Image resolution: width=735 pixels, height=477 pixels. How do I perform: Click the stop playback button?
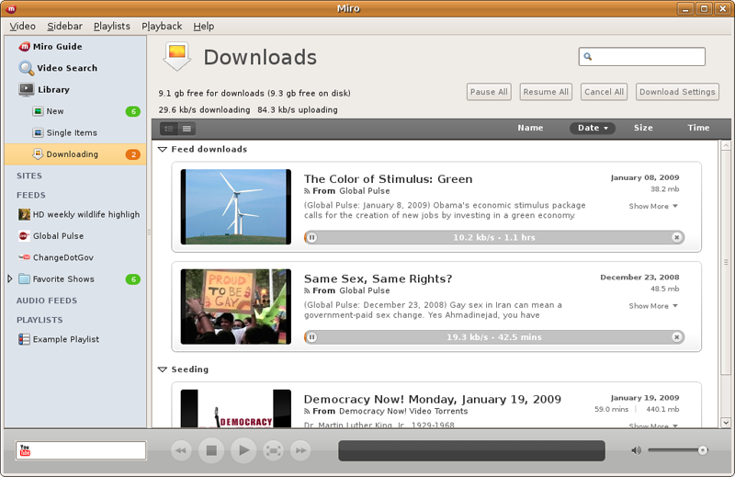211,450
